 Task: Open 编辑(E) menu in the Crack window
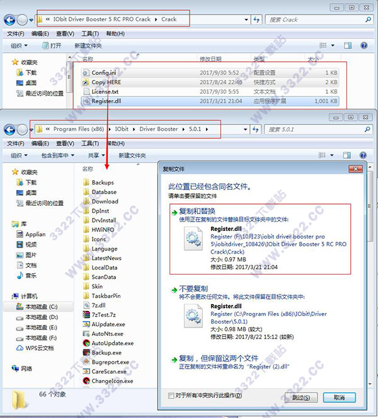tap(40, 34)
